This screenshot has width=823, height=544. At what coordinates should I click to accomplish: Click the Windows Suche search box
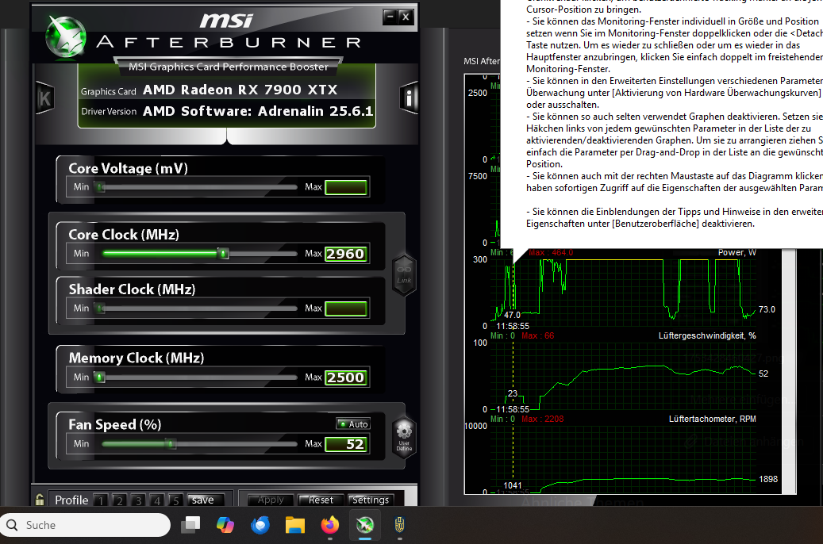(x=86, y=525)
